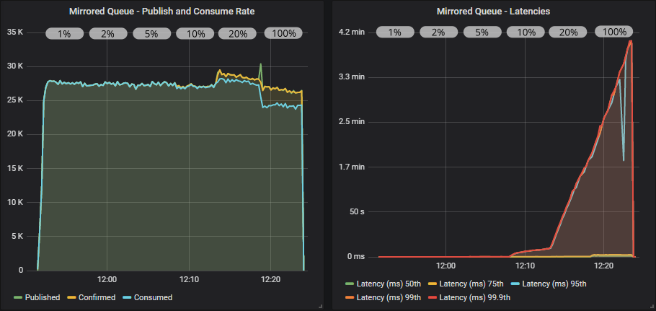Screen dimensions: 656x311
Task: Select Latency (ms) 99th legend entry
Action: [x=393, y=297]
